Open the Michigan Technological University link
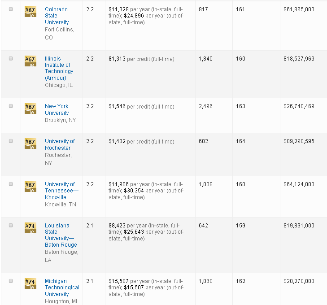This screenshot has width=327, height=305. (62, 288)
